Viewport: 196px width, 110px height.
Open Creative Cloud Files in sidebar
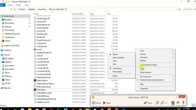pyautogui.click(x=12, y=46)
